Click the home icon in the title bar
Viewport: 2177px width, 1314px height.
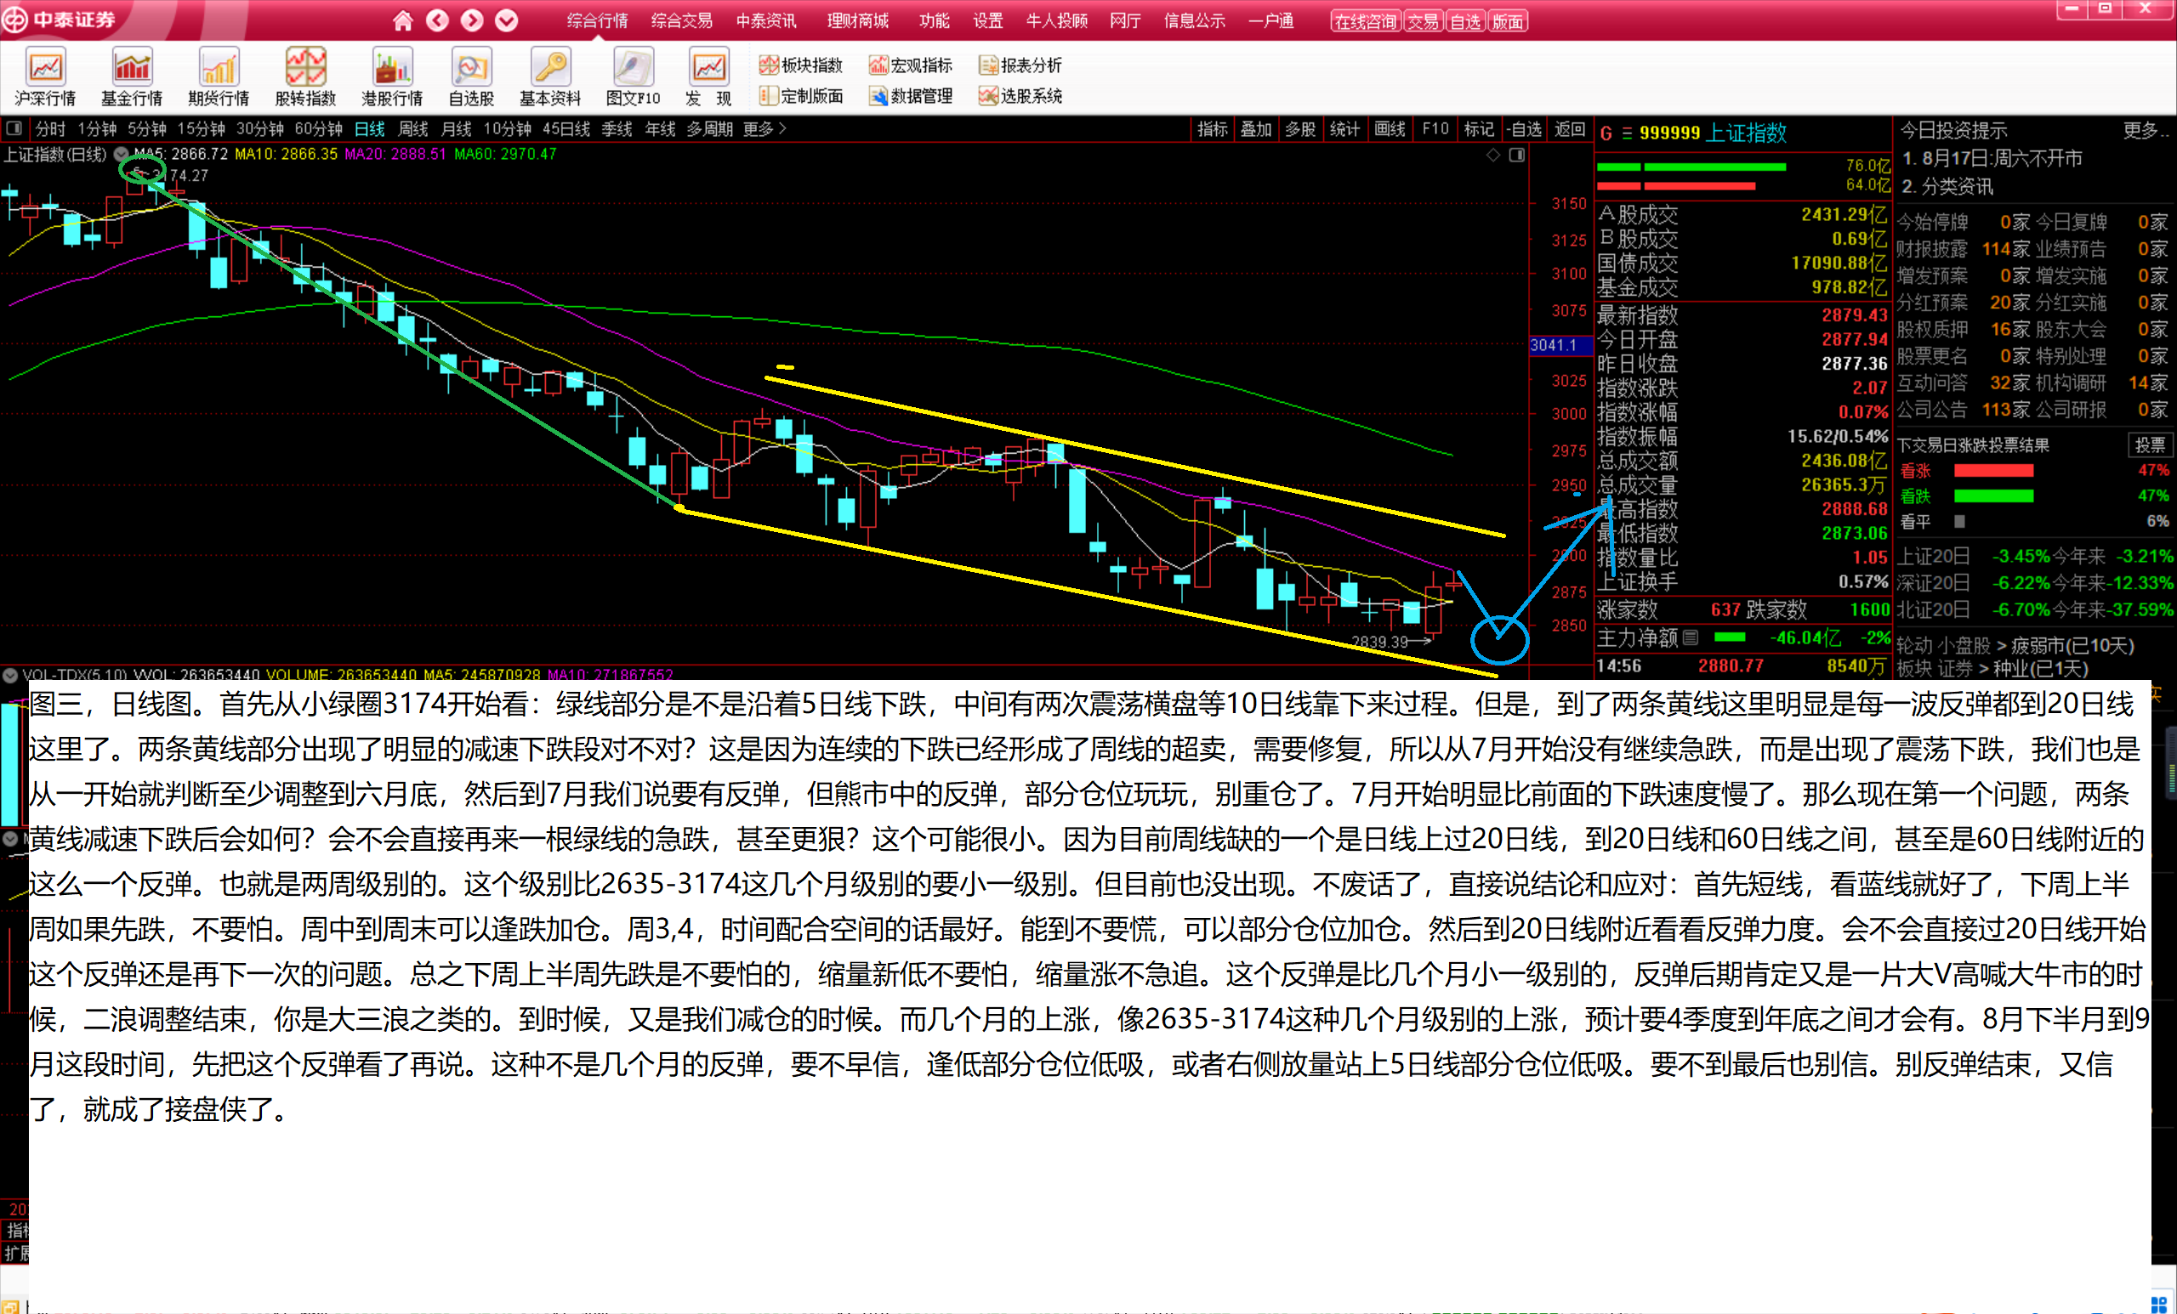tap(403, 20)
